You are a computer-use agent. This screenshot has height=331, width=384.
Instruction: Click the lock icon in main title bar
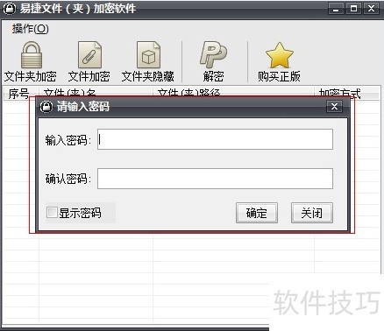[x=9, y=9]
